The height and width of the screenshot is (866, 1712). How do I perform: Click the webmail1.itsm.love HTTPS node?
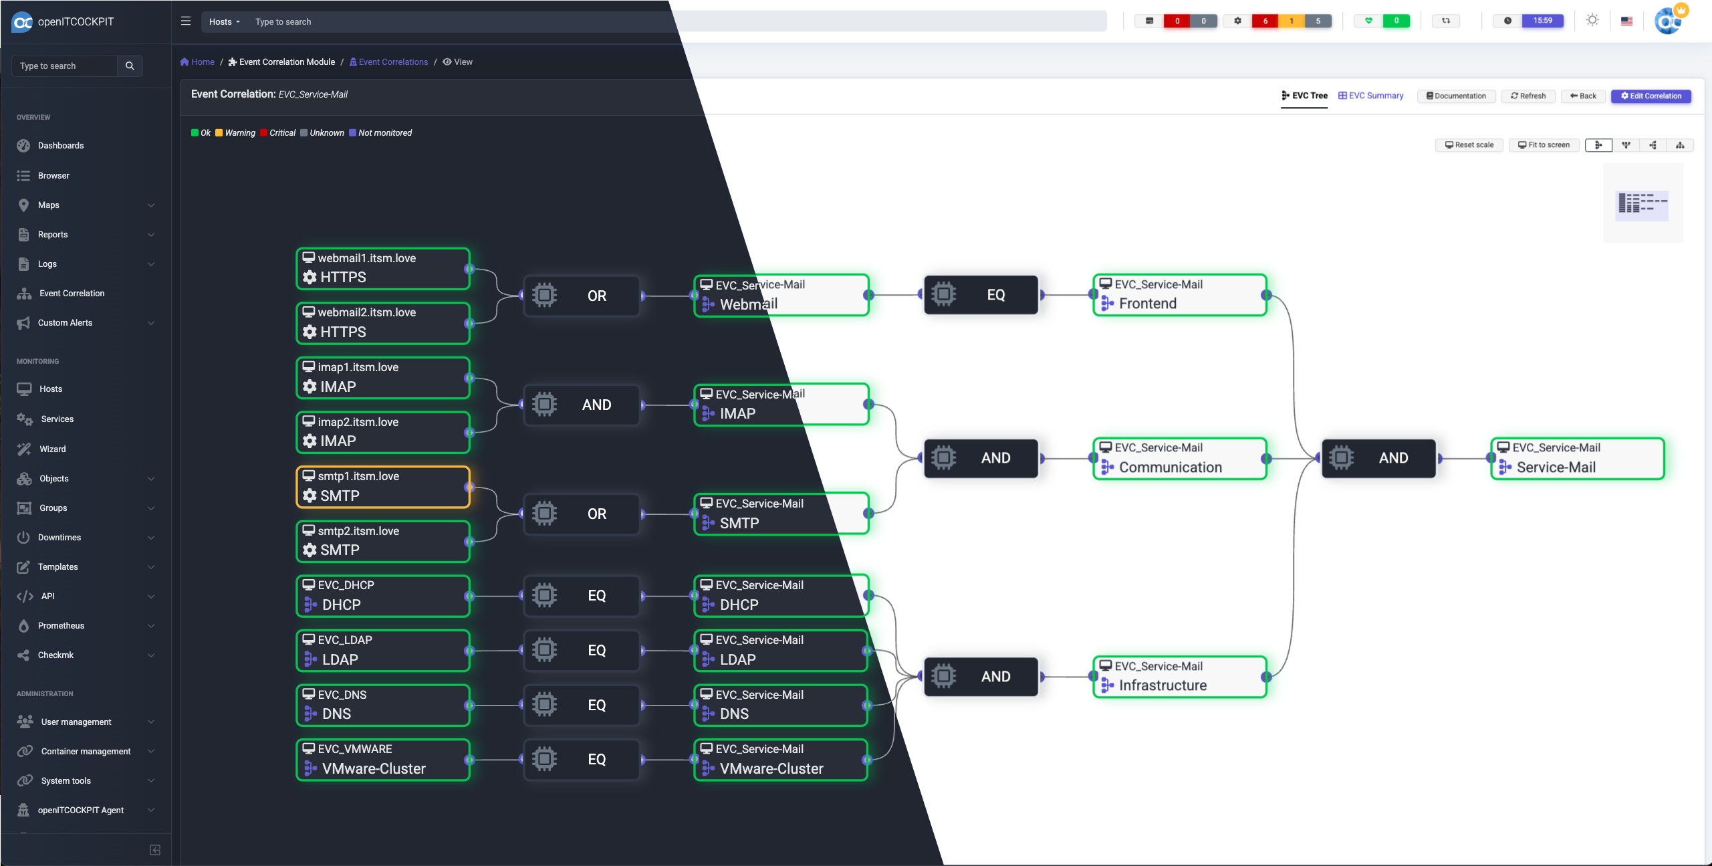382,268
